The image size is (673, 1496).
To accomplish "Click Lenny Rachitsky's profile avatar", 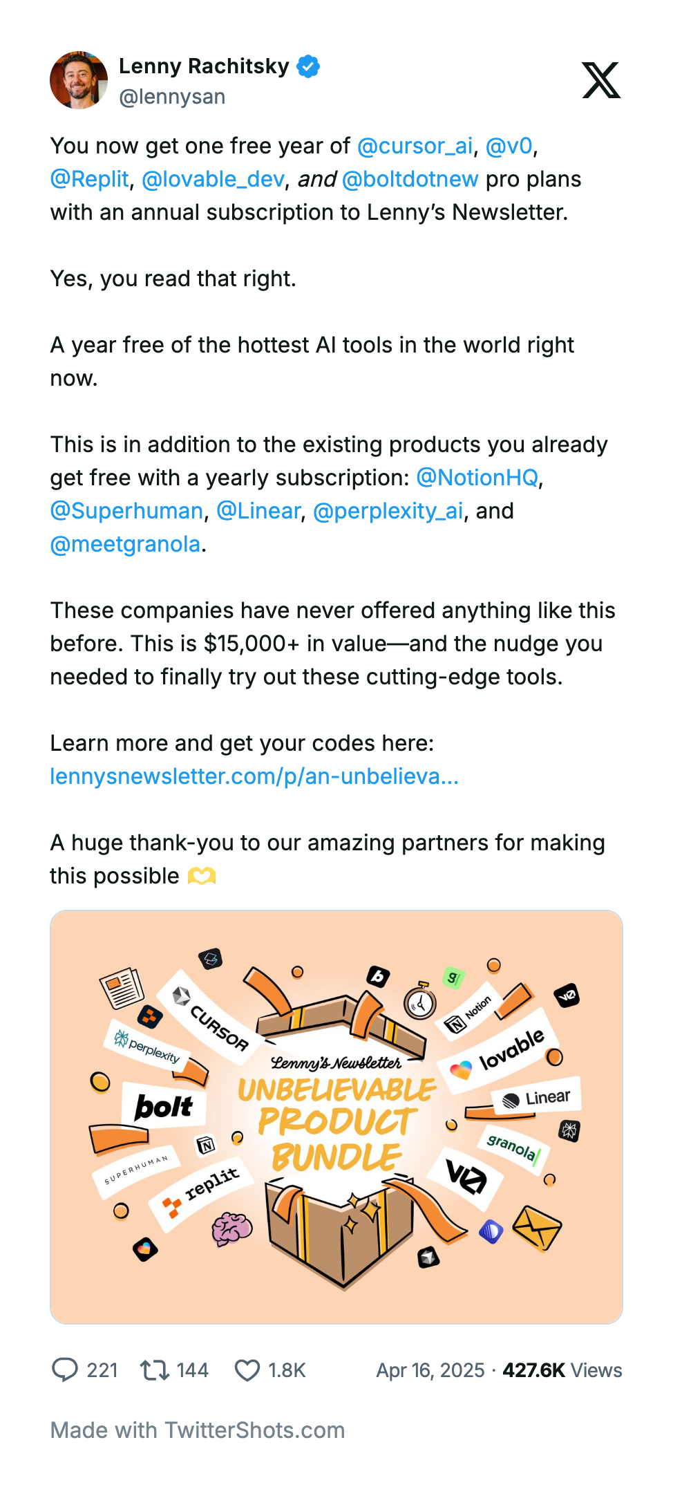I will coord(79,80).
